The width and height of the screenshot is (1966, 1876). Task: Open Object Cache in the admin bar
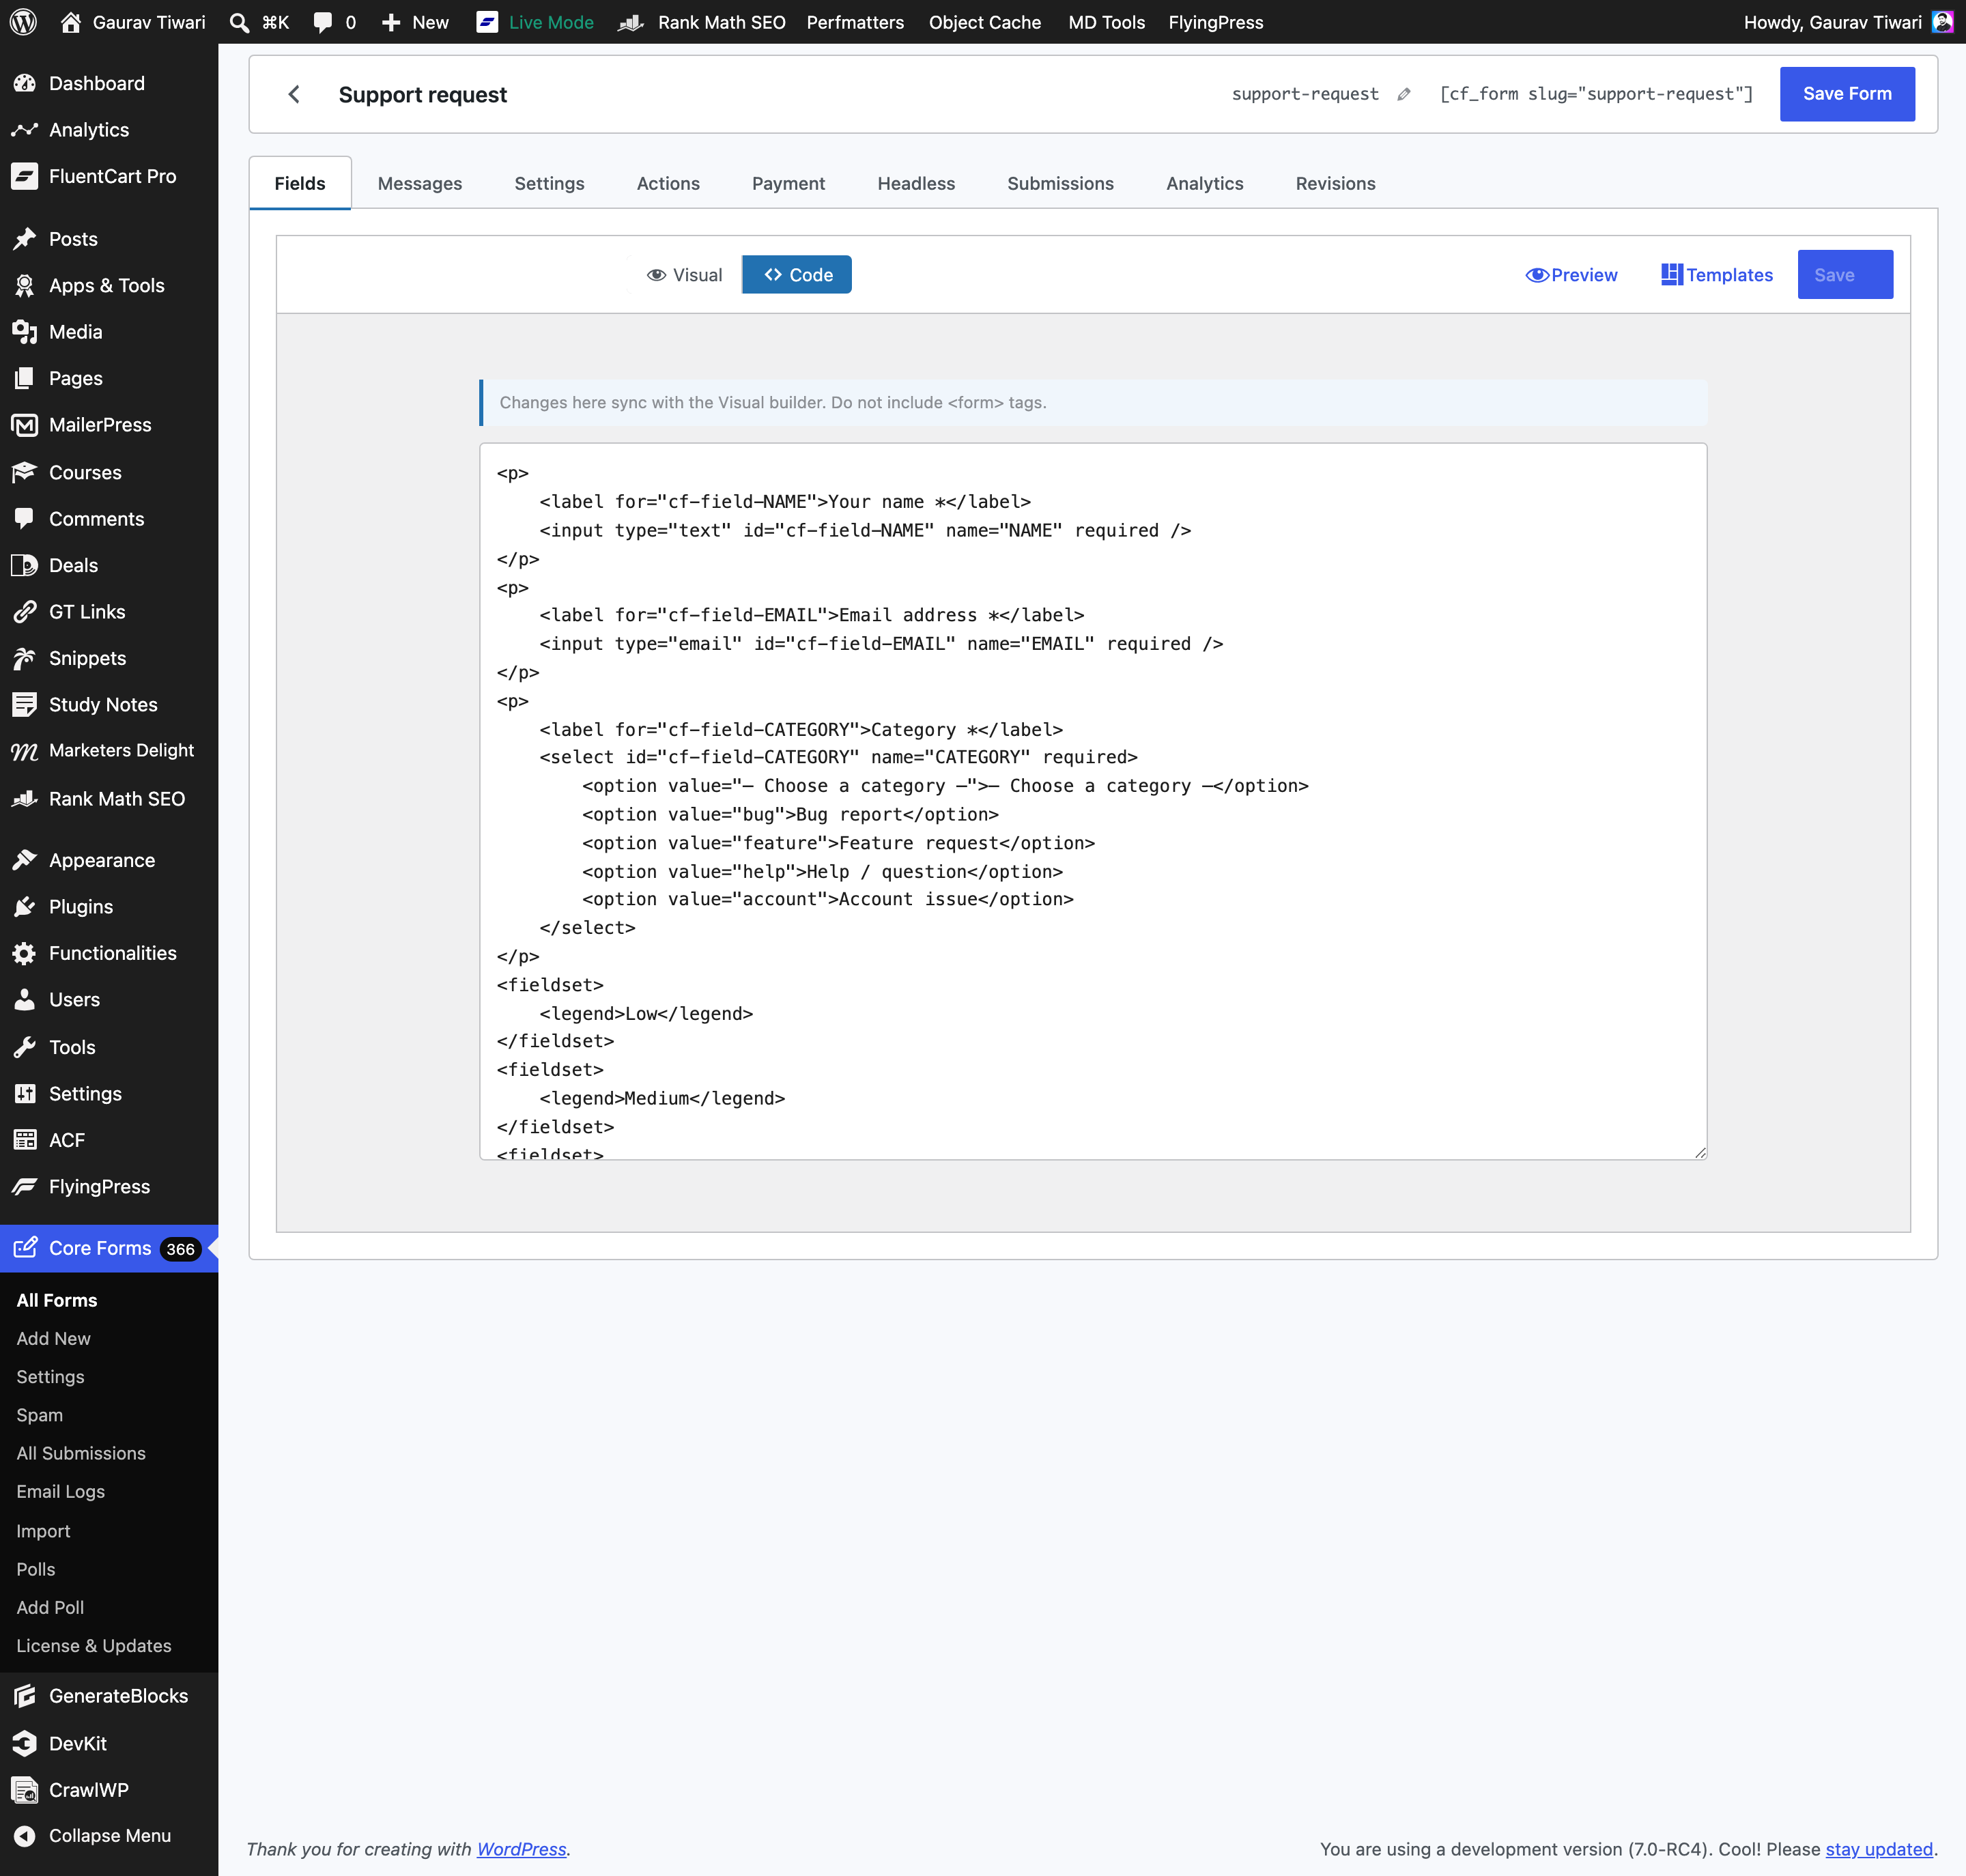click(x=985, y=22)
